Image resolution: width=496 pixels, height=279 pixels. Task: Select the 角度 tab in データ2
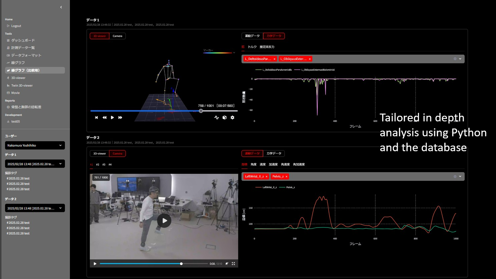254,165
